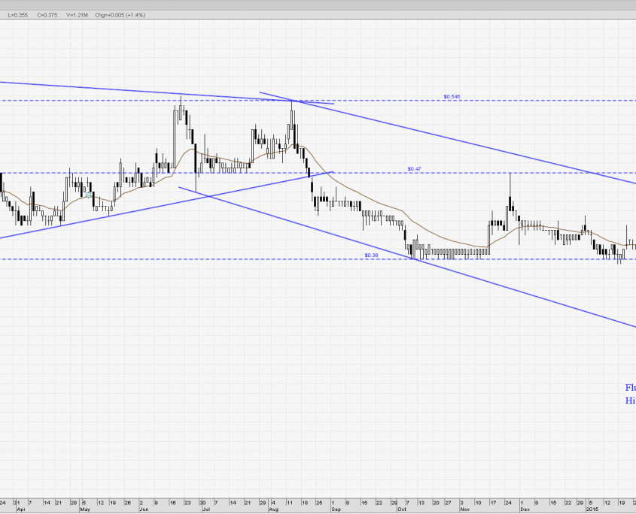
Task: Pick Nov on the date axis
Action: point(464,507)
